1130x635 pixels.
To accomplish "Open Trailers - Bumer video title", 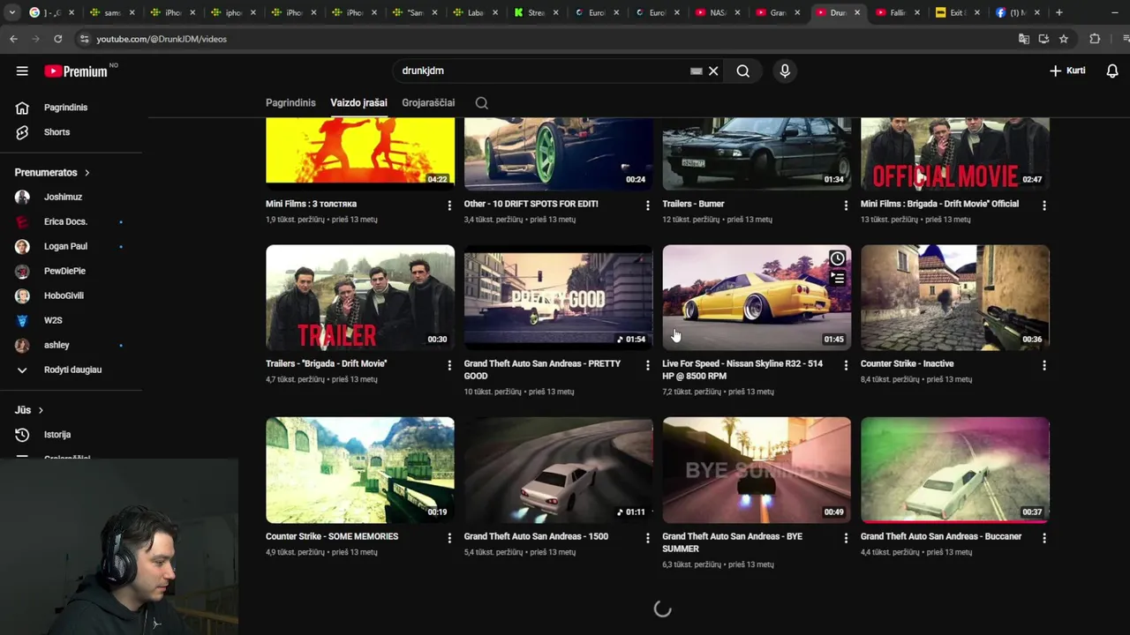I will point(693,204).
